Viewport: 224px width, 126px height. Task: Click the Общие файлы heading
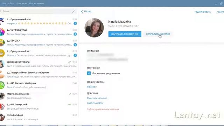pos(96,82)
